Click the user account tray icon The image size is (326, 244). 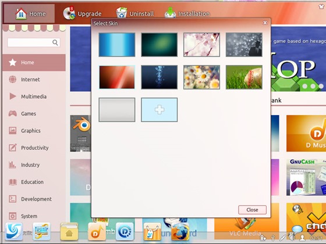tap(302, 238)
